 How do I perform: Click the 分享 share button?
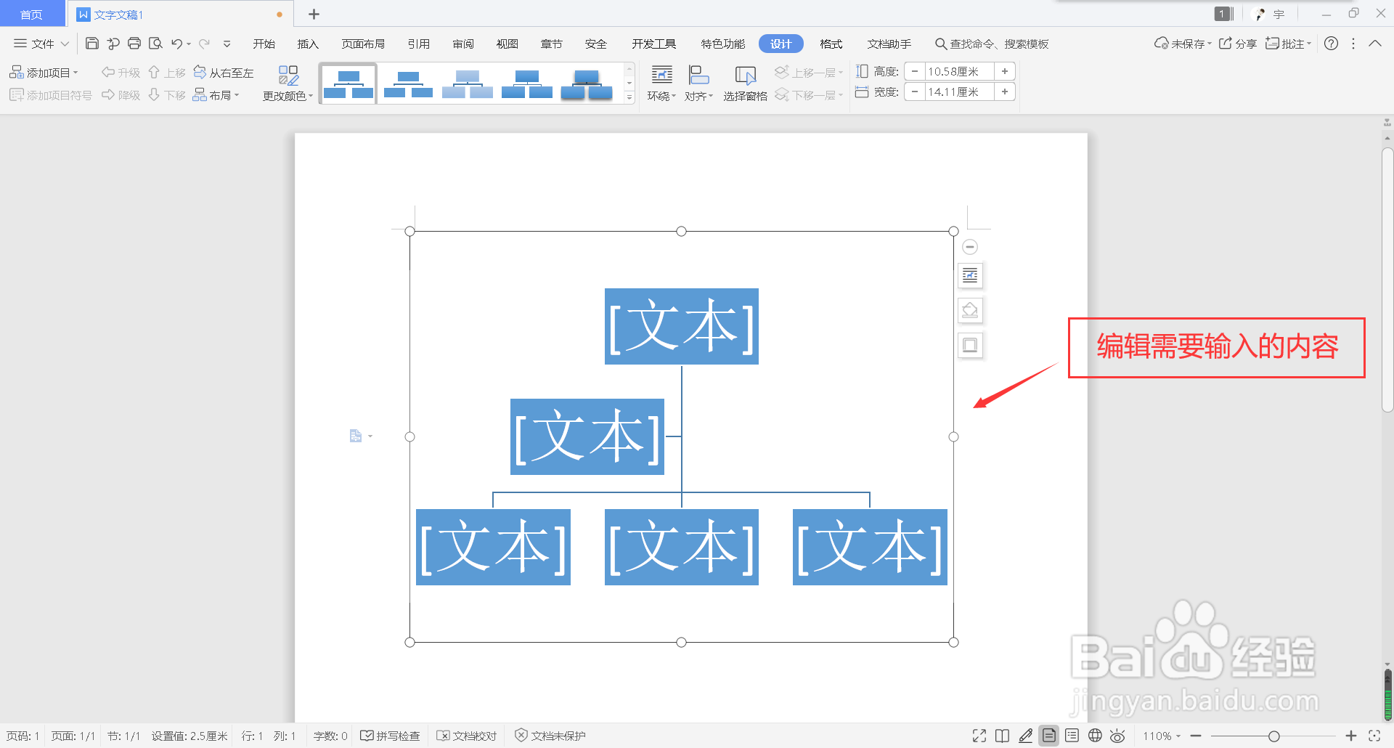[x=1237, y=43]
